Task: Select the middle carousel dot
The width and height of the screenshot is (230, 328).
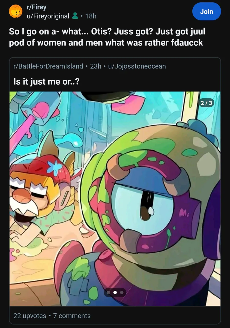Action: pyautogui.click(x=115, y=292)
